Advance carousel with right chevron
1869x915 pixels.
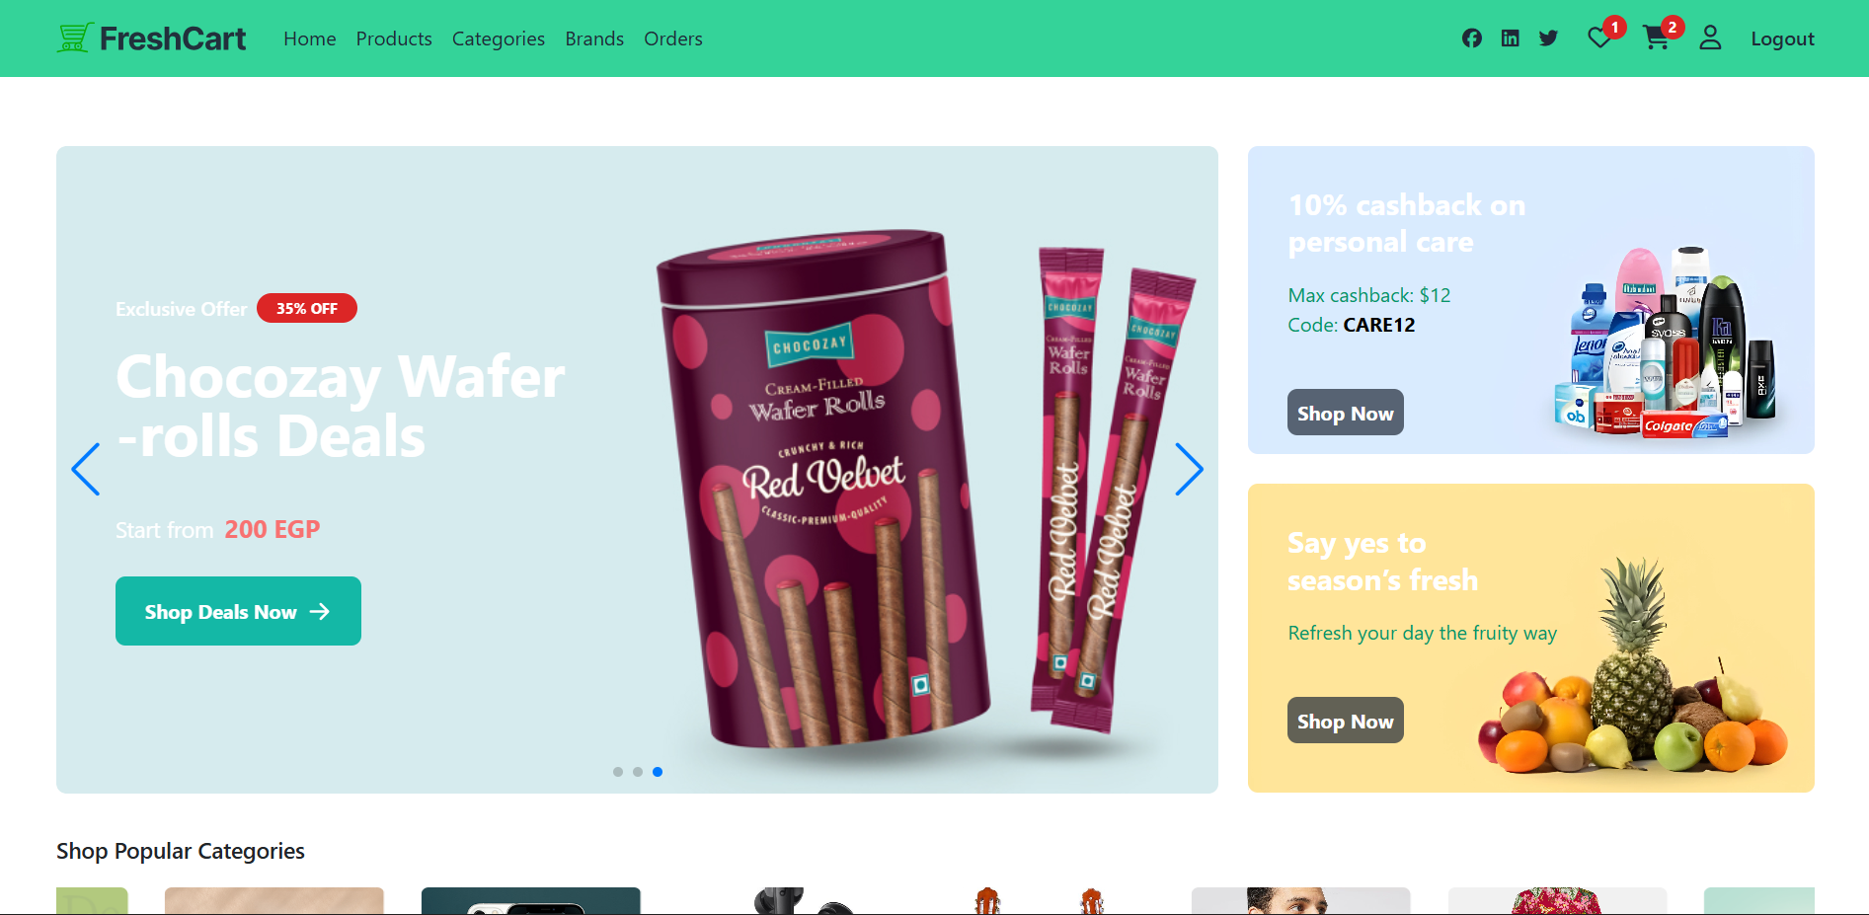coord(1189,469)
